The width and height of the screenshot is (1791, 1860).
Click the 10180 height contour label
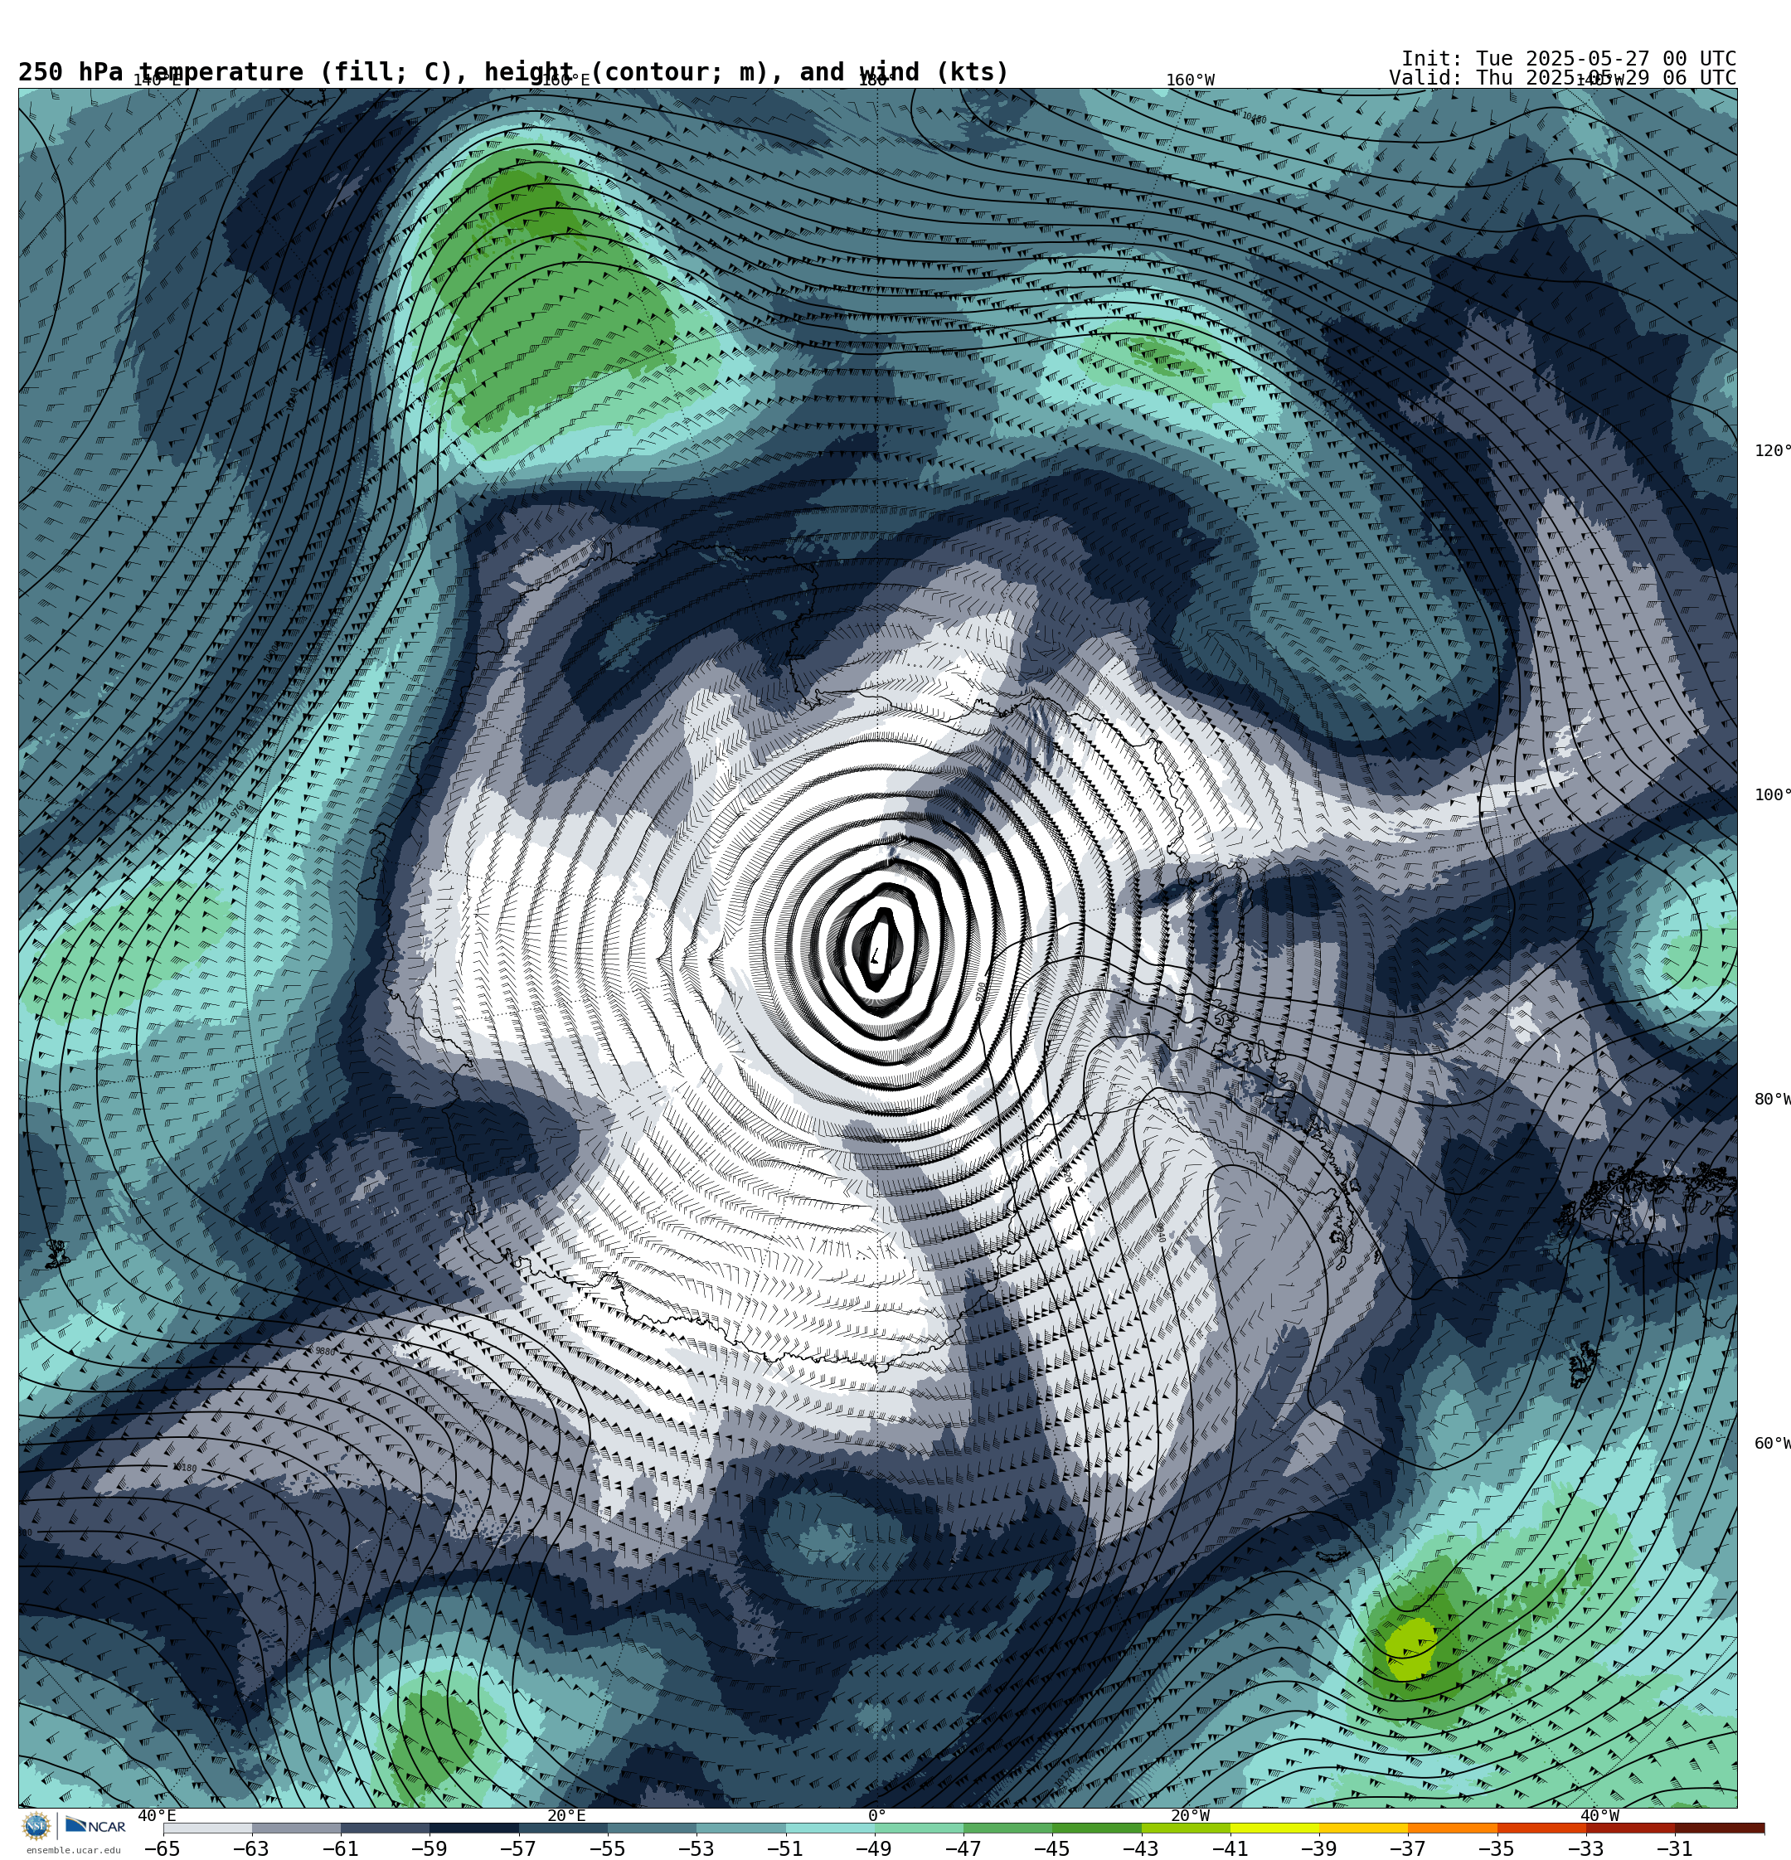(184, 1468)
